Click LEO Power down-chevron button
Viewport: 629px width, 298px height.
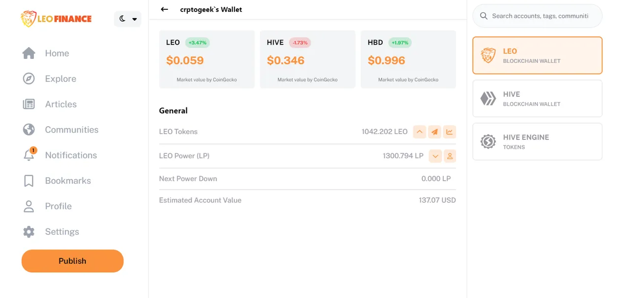pyautogui.click(x=435, y=156)
